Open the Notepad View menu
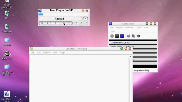The width and height of the screenshot is (182, 102). coord(55,53)
